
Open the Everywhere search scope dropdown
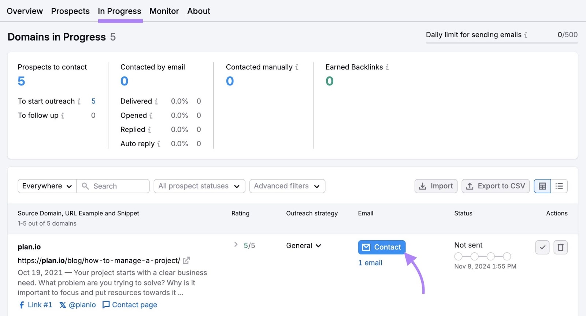pyautogui.click(x=47, y=186)
